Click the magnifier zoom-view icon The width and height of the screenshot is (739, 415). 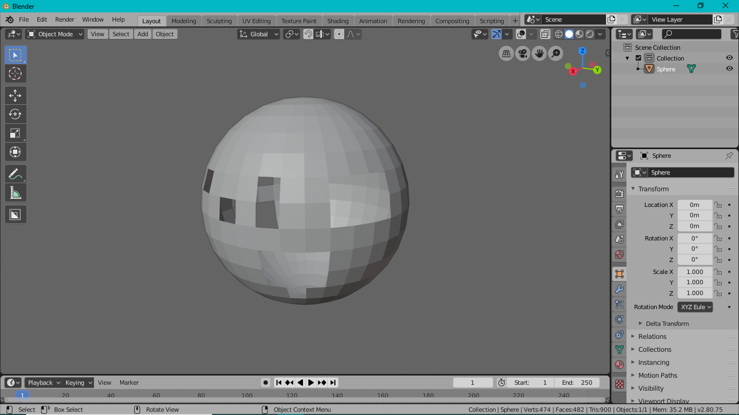coord(556,53)
